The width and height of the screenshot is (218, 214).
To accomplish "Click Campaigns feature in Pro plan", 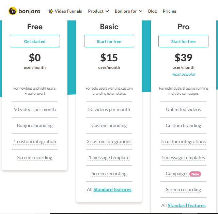I will click(177, 174).
